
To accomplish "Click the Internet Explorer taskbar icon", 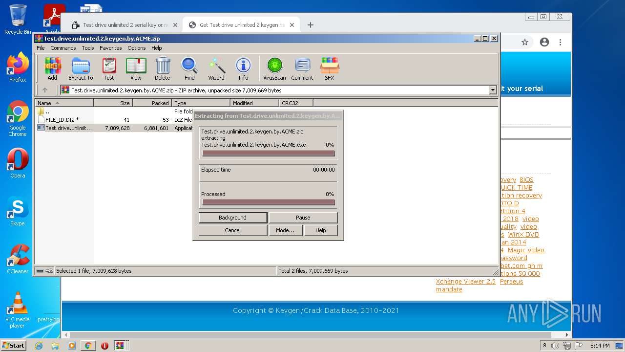I will click(x=39, y=346).
